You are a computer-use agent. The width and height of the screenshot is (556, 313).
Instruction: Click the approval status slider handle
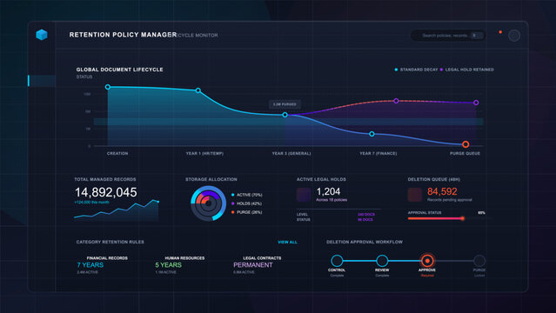[462, 218]
